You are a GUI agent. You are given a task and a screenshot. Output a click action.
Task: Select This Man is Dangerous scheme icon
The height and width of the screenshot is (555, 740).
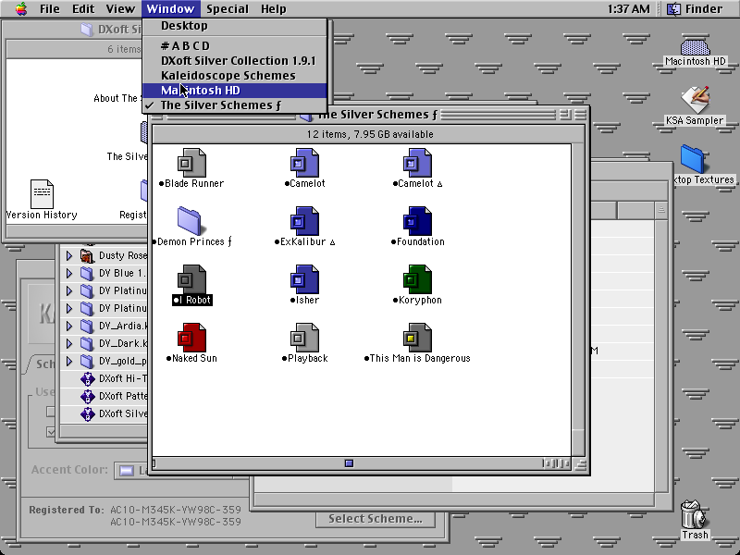417,338
